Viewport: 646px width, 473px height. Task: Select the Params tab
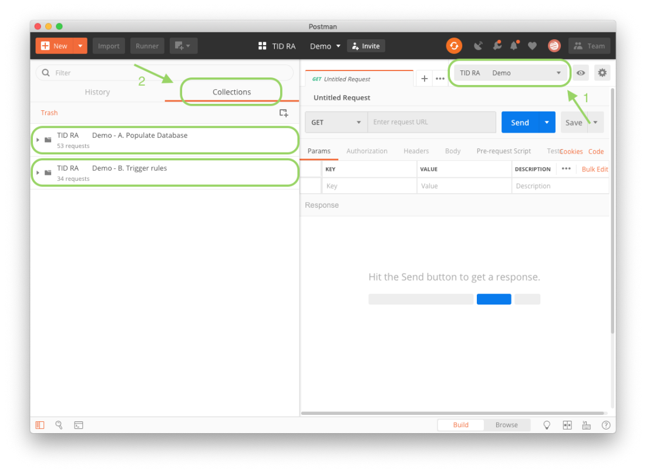pos(319,151)
